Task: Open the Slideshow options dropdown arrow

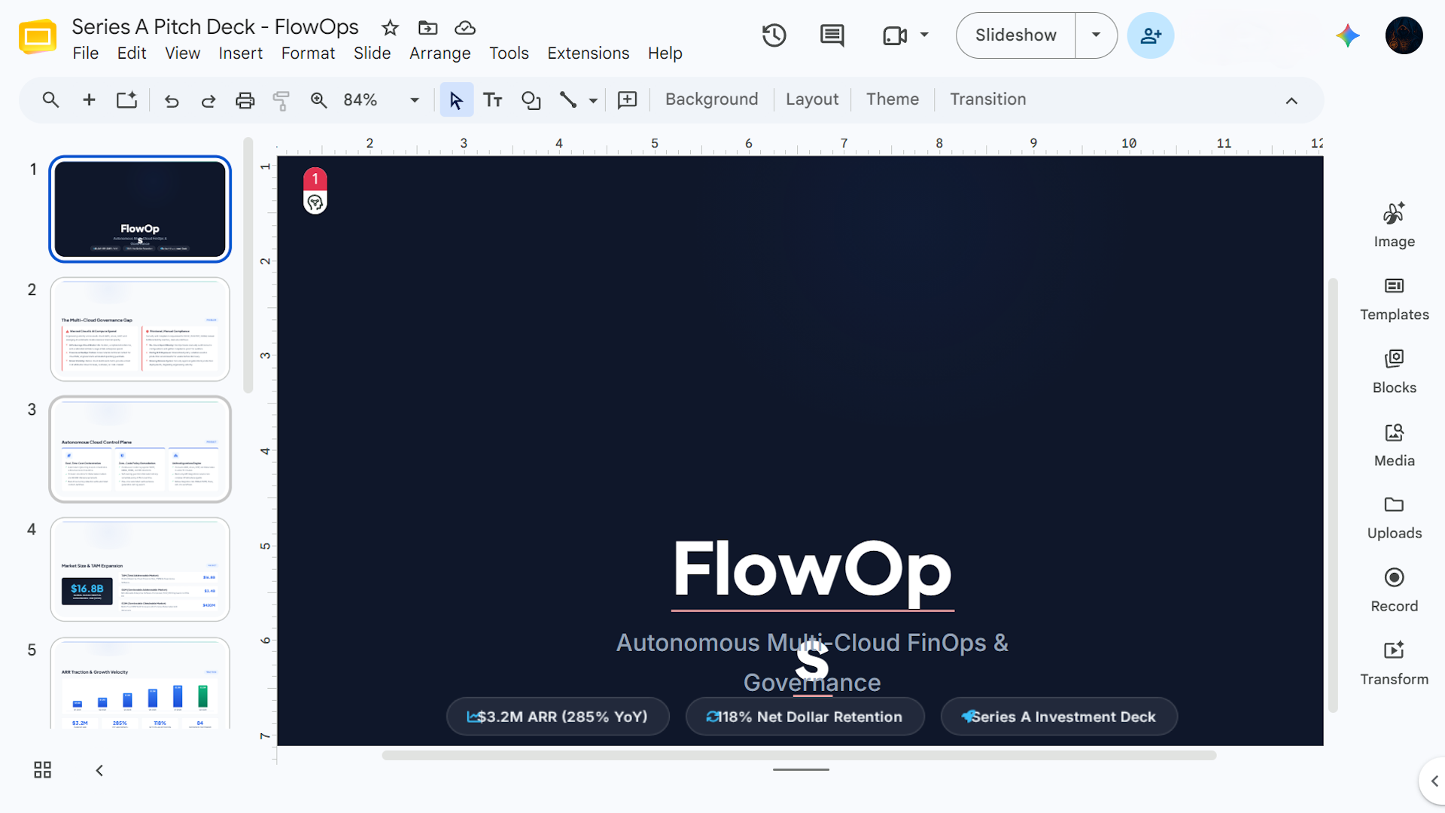Action: tap(1096, 35)
